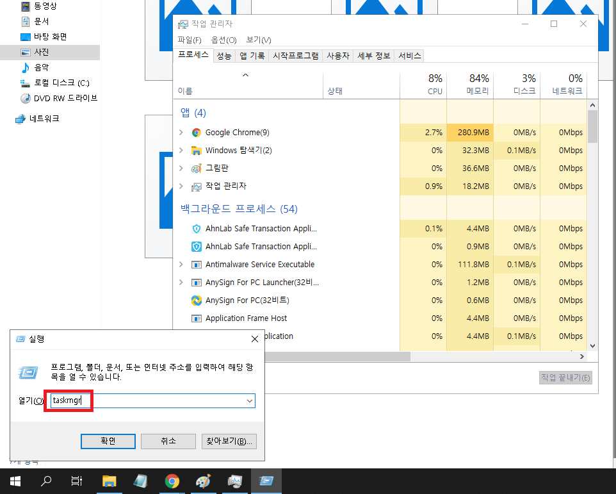
Task: Click the 작업 관리자 icon in process list
Action: (x=197, y=186)
